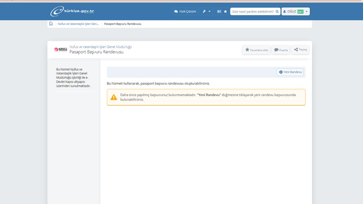Go to home via breadcrumb house icon

(x=51, y=24)
